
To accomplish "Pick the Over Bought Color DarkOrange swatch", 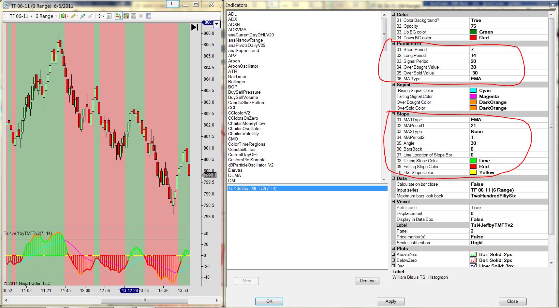I will tap(473, 102).
